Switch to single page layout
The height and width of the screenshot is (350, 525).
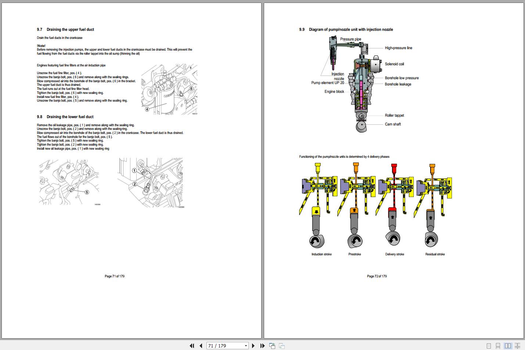tap(489, 346)
